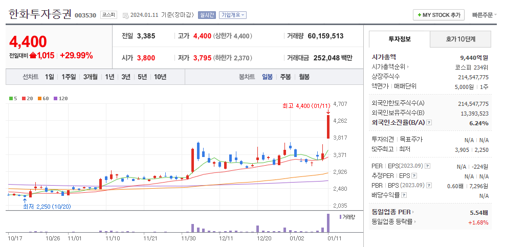Click the 시가 3,800 value
505x247 pixels.
(146, 58)
